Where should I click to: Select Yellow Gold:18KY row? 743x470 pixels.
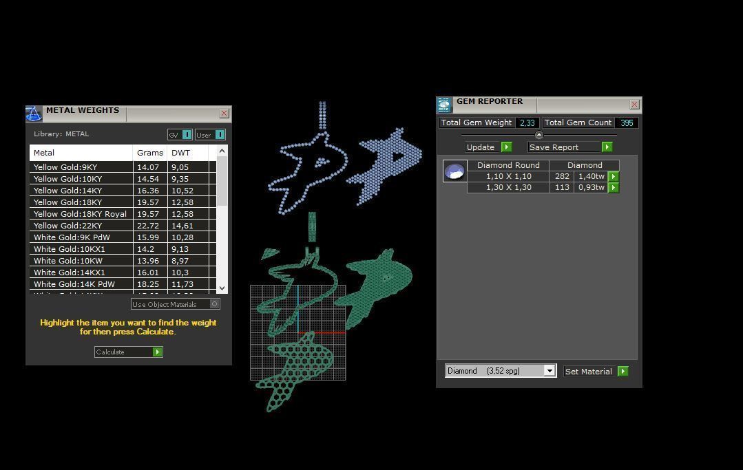[123, 202]
